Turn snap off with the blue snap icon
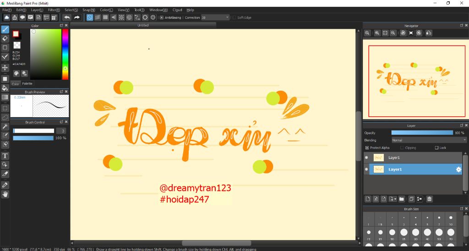Viewport: 469px width, 251px height. coord(90,17)
